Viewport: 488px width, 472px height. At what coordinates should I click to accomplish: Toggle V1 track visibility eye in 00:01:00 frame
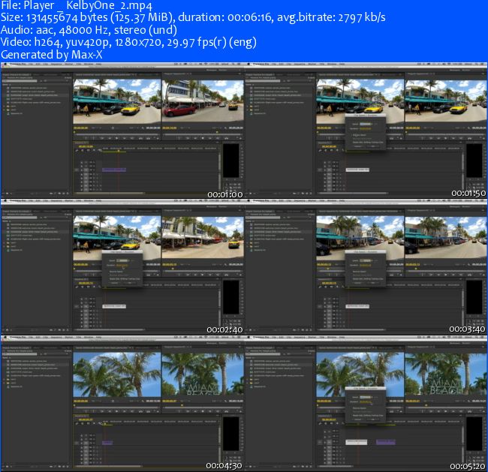83,170
